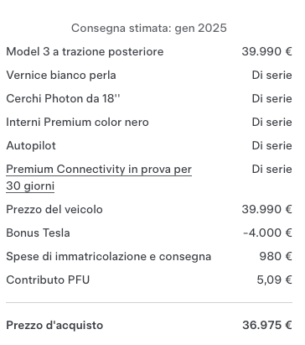This screenshot has height=345, width=305.
Task: Click Di serie beside Vernice bianco perla
Action: pyautogui.click(x=272, y=75)
